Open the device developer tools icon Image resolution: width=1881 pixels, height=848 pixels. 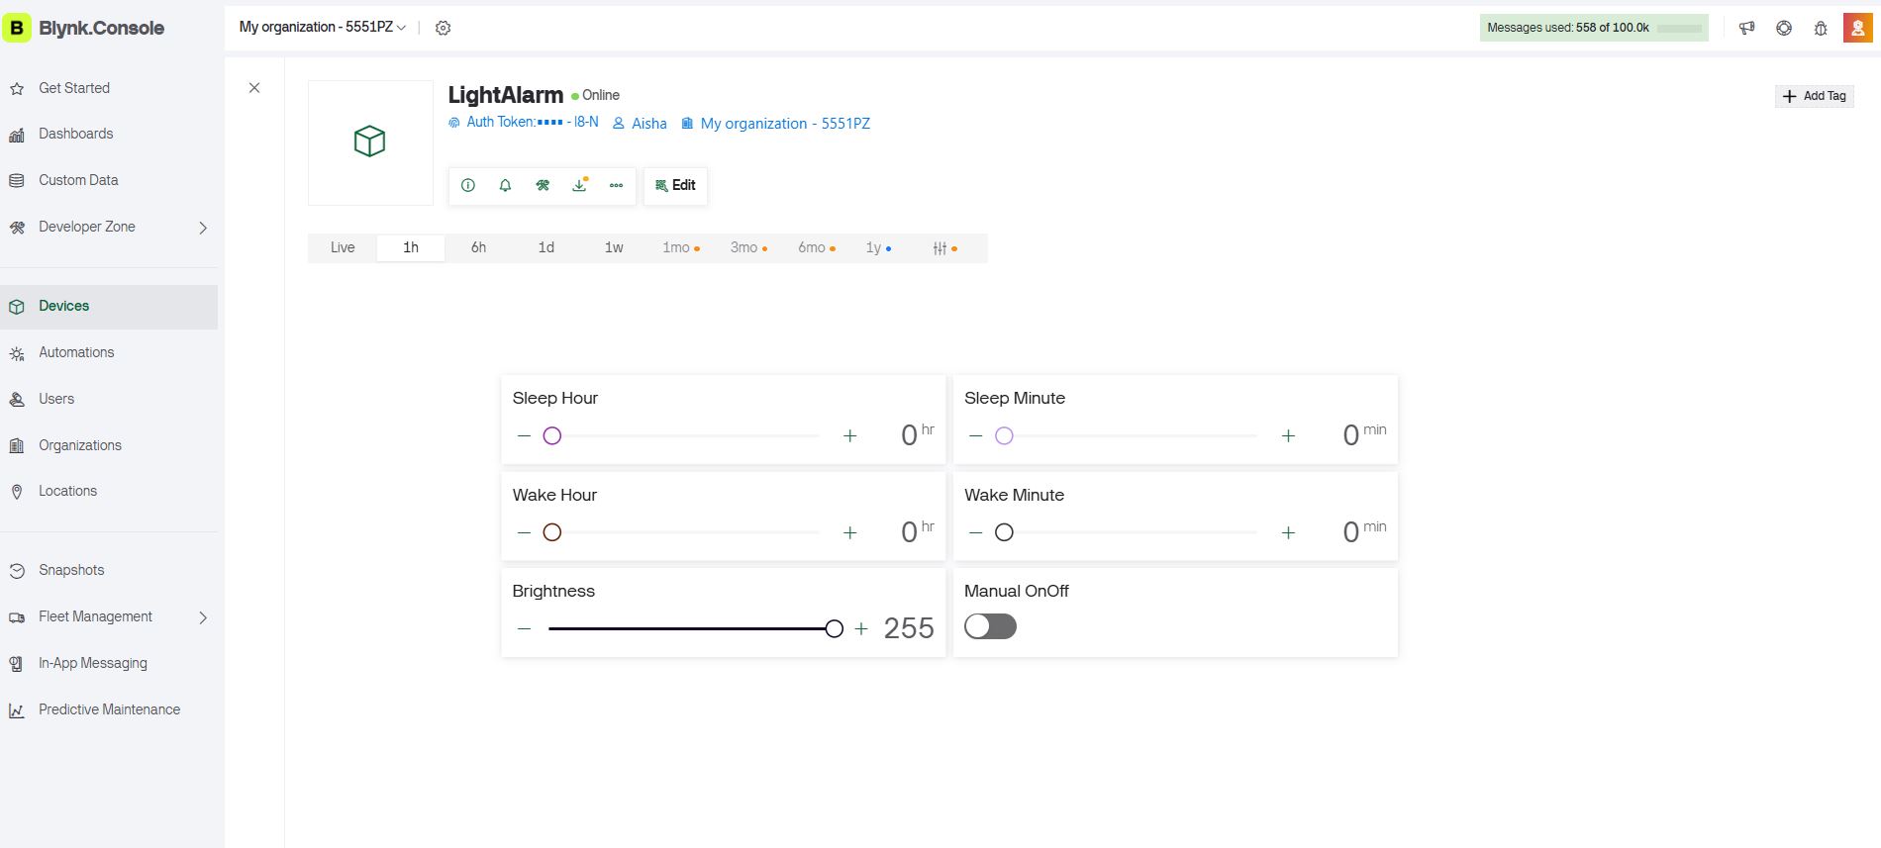[543, 185]
